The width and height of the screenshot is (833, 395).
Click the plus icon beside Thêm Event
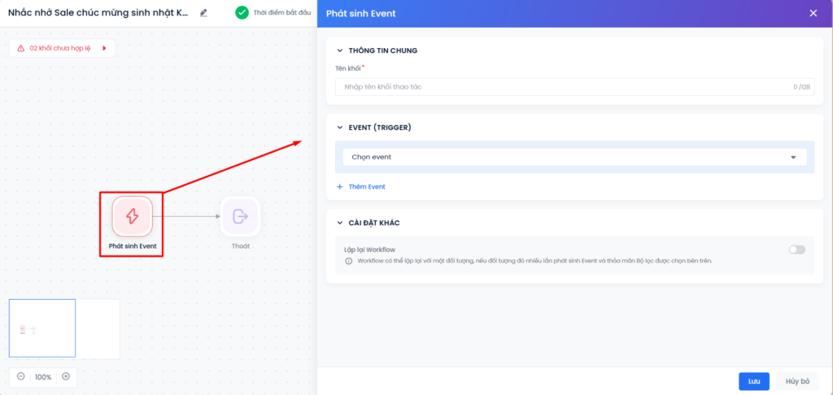tap(340, 187)
